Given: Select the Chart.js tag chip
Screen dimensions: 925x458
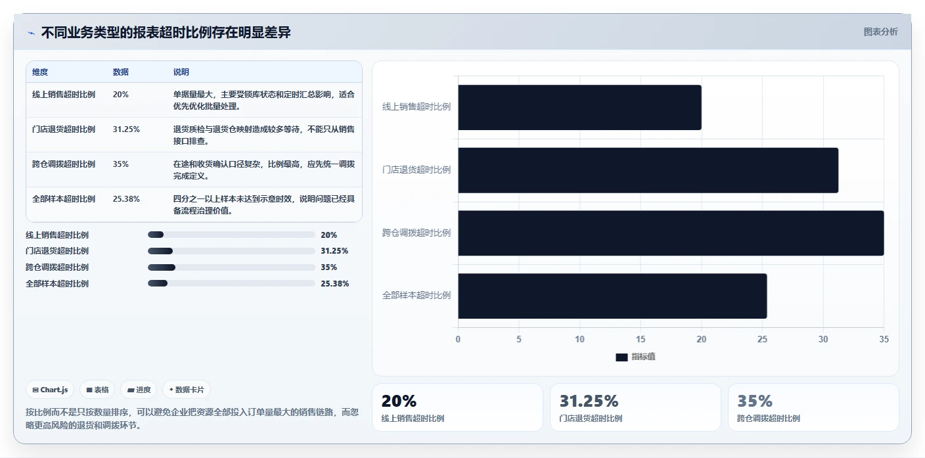Looking at the screenshot, I should 51,390.
